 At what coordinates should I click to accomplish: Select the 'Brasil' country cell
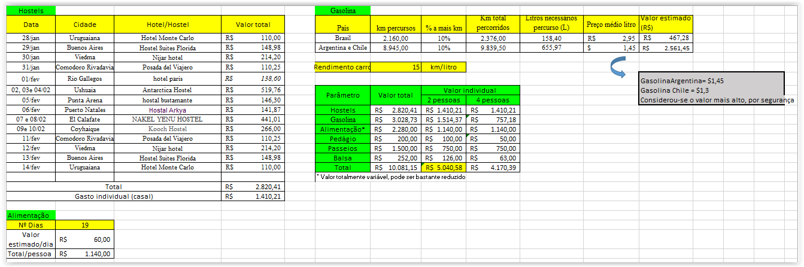343,38
